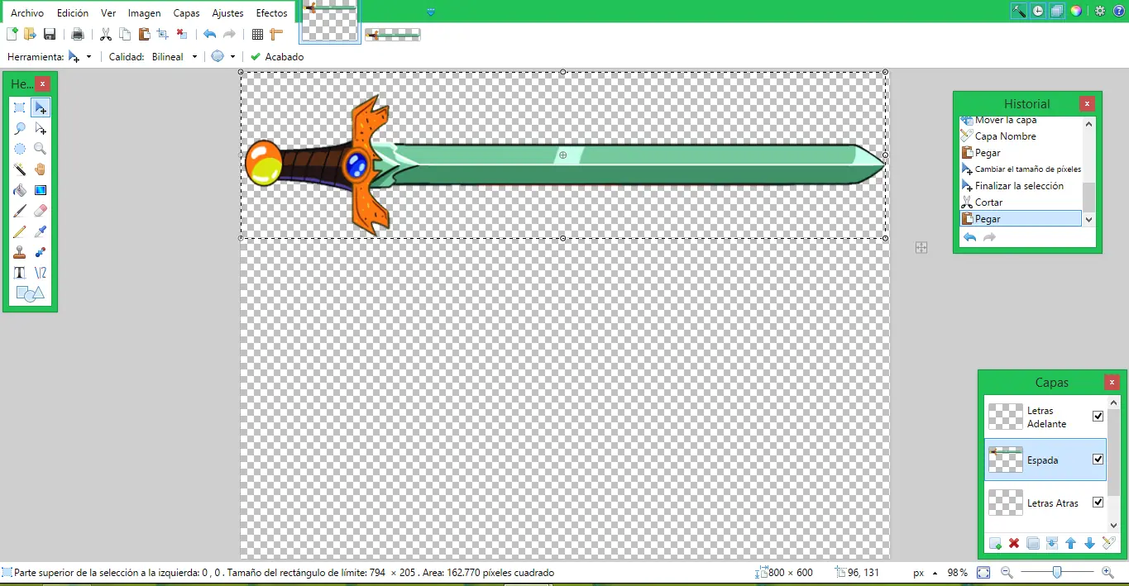Toggle the Colors window wheel button
Screen dimensions: 1129x586
[1076, 11]
